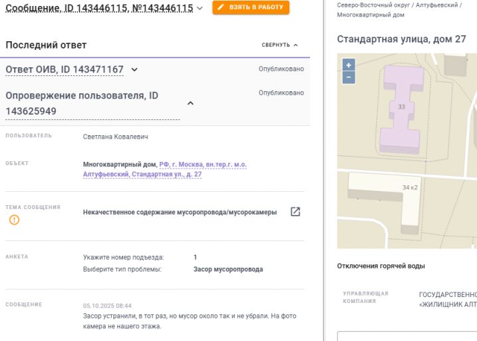Expand the message ID 143446115 title chevron

pos(200,8)
